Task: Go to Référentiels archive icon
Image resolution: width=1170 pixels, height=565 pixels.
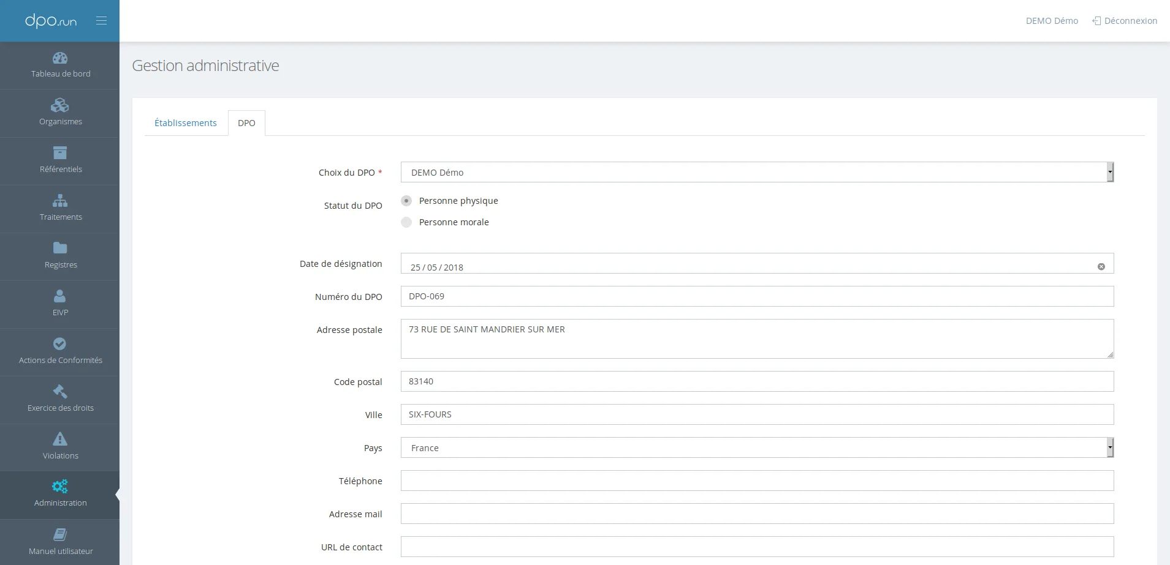Action: 60,153
